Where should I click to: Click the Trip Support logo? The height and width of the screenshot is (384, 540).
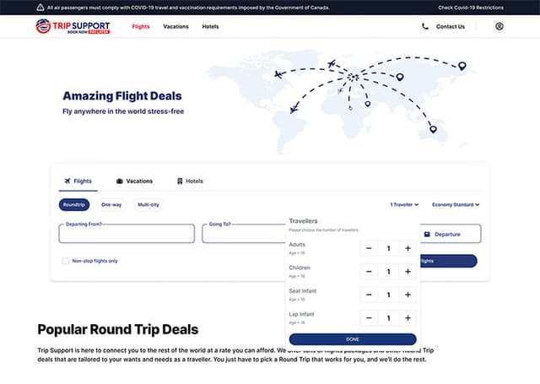[x=73, y=26]
